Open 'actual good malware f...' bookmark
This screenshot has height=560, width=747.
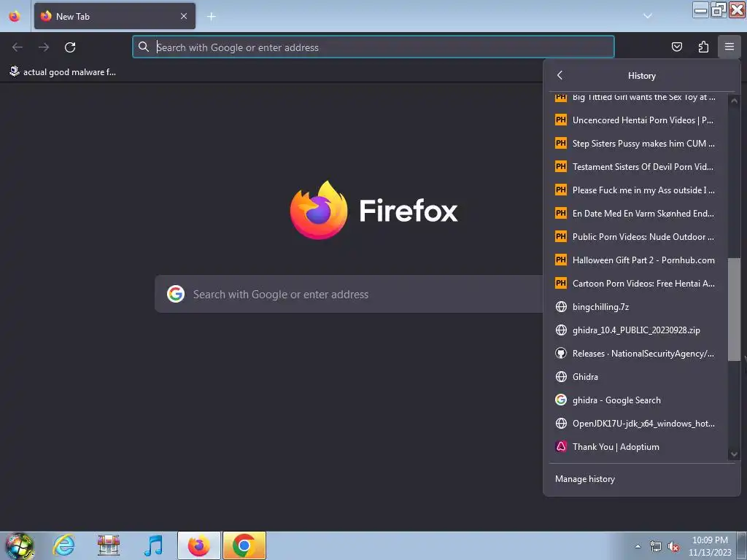[63, 72]
